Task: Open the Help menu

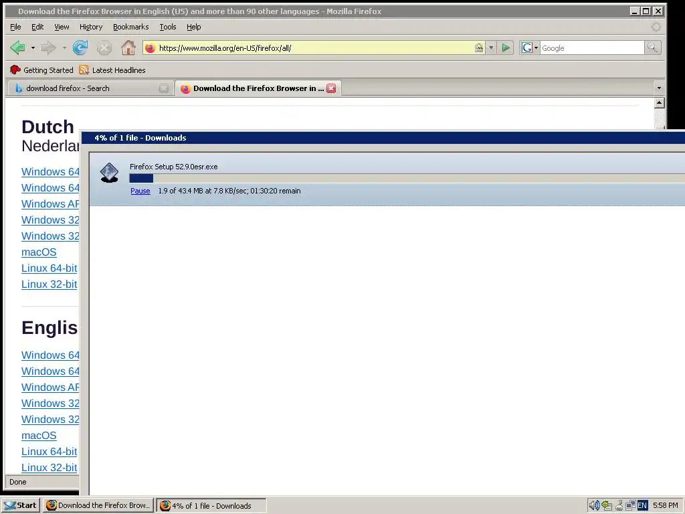Action: (193, 27)
